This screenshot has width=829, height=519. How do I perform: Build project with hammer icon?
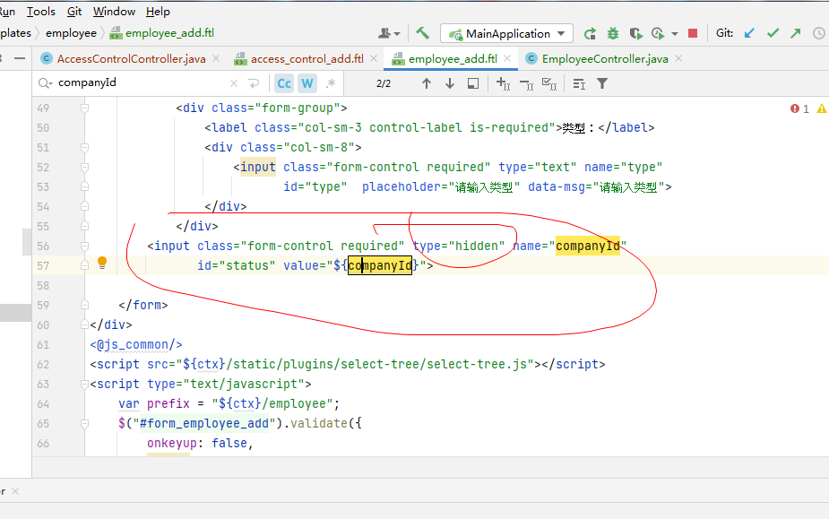point(422,33)
